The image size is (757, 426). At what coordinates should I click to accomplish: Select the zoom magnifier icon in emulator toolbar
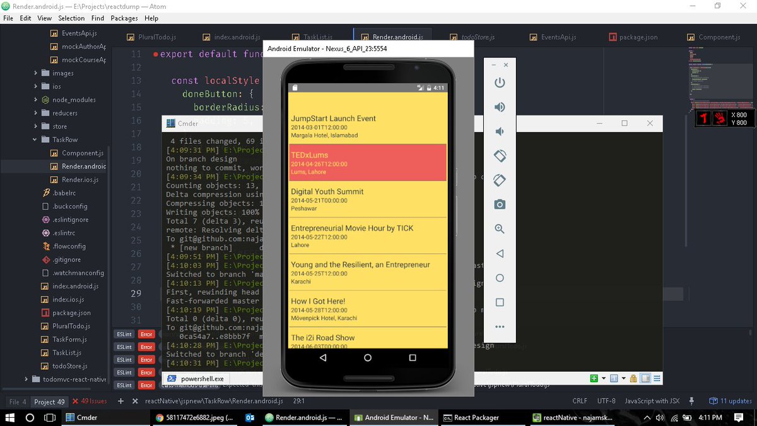[x=500, y=228]
